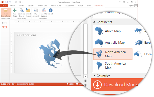Click the Save icon in title bar

click(x=6, y=2)
